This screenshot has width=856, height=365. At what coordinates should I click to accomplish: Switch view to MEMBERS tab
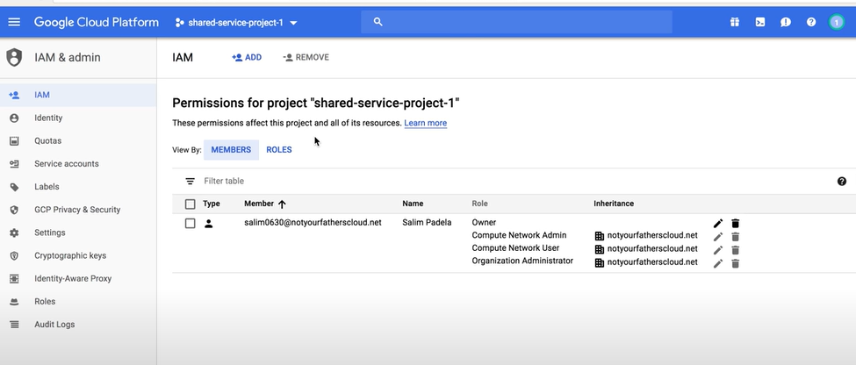(231, 150)
